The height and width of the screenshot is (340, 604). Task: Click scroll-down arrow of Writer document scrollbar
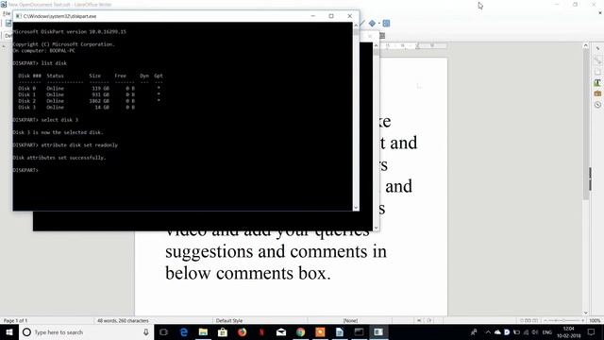click(x=585, y=313)
